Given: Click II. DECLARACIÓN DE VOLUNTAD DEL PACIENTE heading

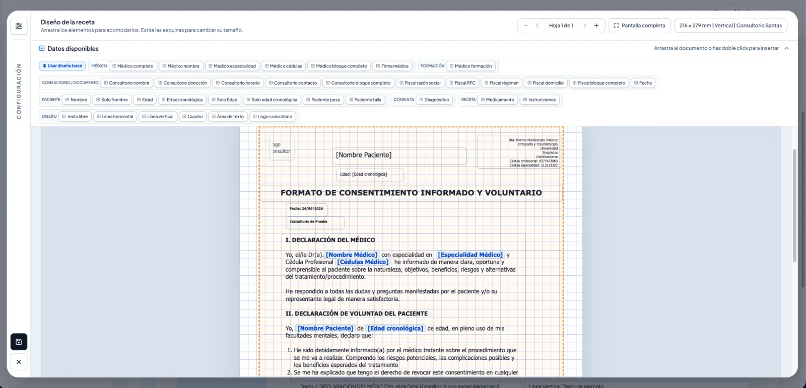Looking at the screenshot, I should point(357,314).
